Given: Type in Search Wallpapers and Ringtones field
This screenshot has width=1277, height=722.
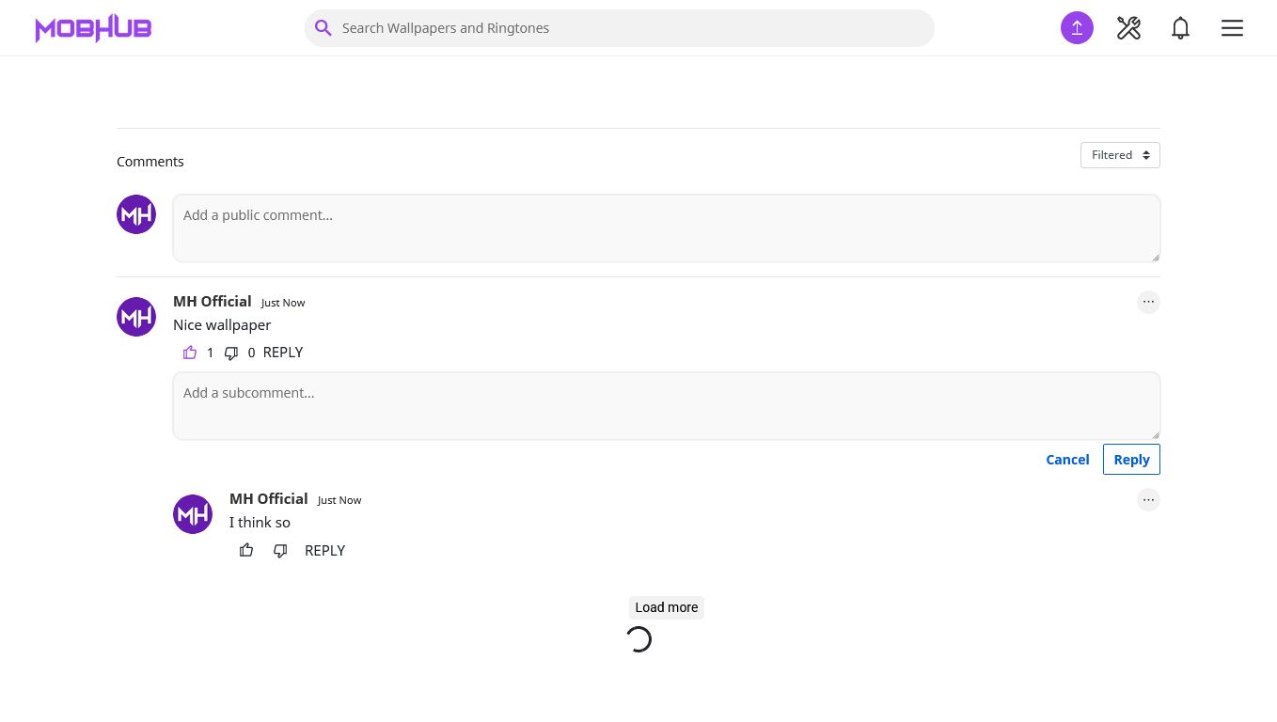Looking at the screenshot, I should point(630,28).
